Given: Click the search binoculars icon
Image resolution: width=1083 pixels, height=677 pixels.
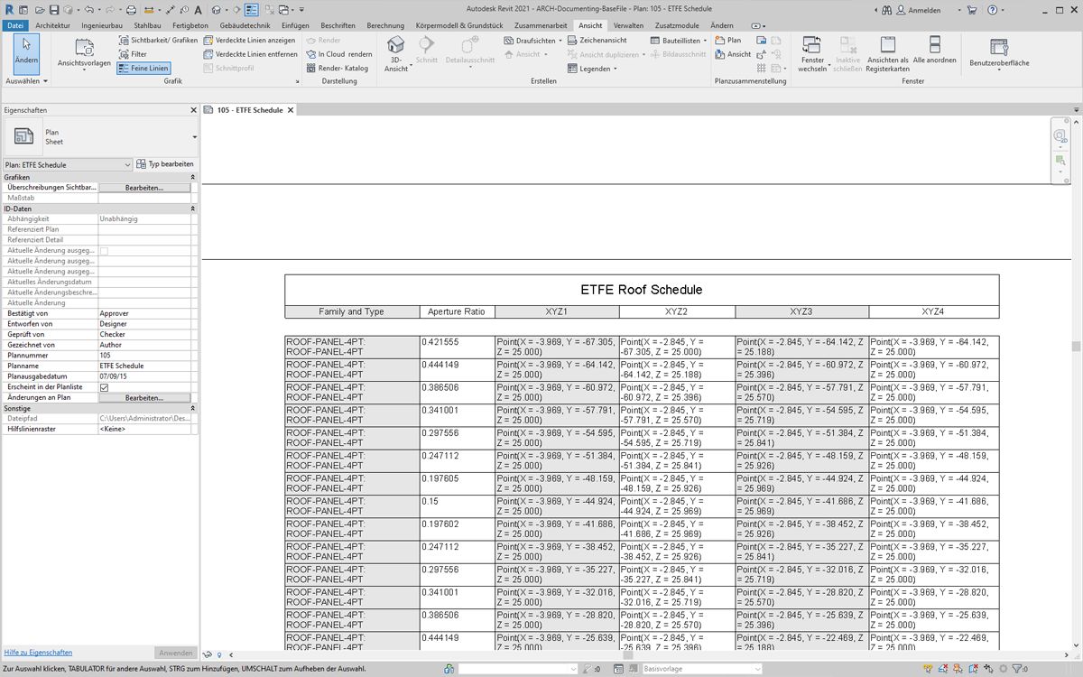Looking at the screenshot, I should pyautogui.click(x=887, y=10).
